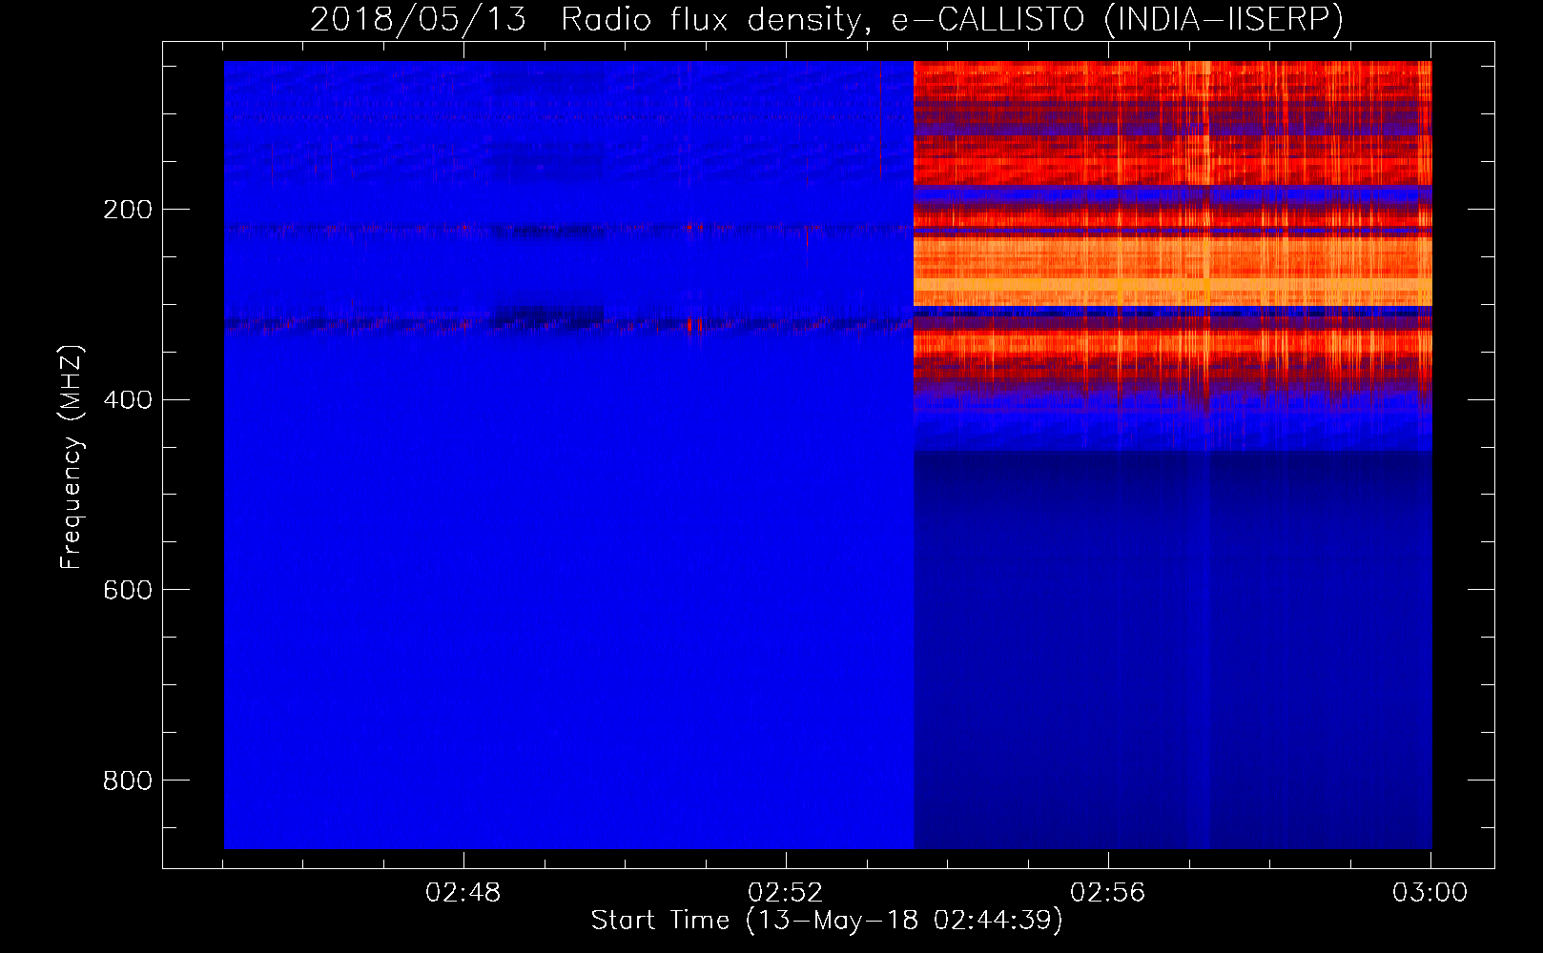Click the 800 frequency tick label
1543x953 pixels.
coord(128,781)
